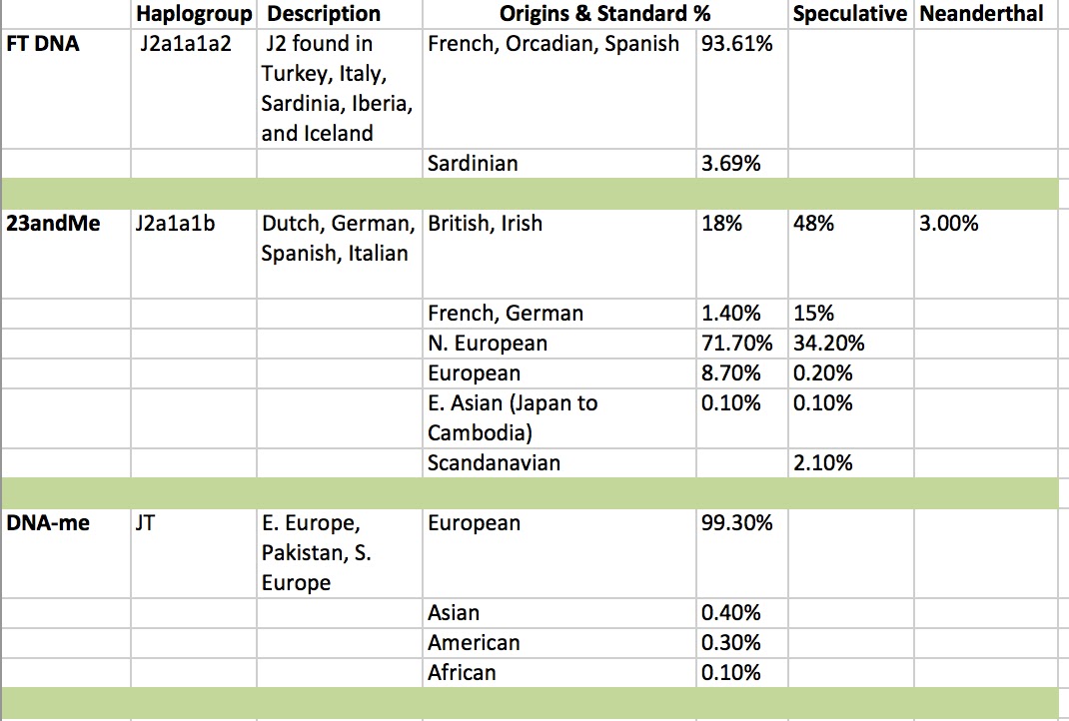Click the J2a1a1a2 haplogroup cell
Image resolution: width=1069 pixels, height=721 pixels.
click(x=186, y=44)
